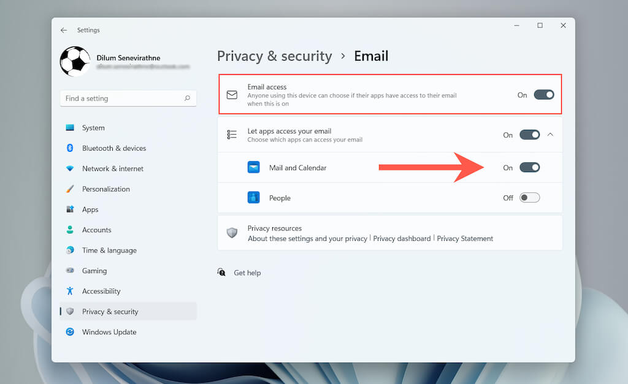Click the Bluetooth icon in sidebar
This screenshot has width=628, height=384.
pos(70,148)
